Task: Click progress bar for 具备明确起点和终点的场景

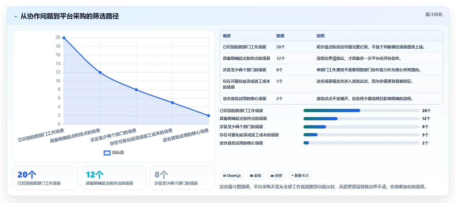Action: [362, 119]
